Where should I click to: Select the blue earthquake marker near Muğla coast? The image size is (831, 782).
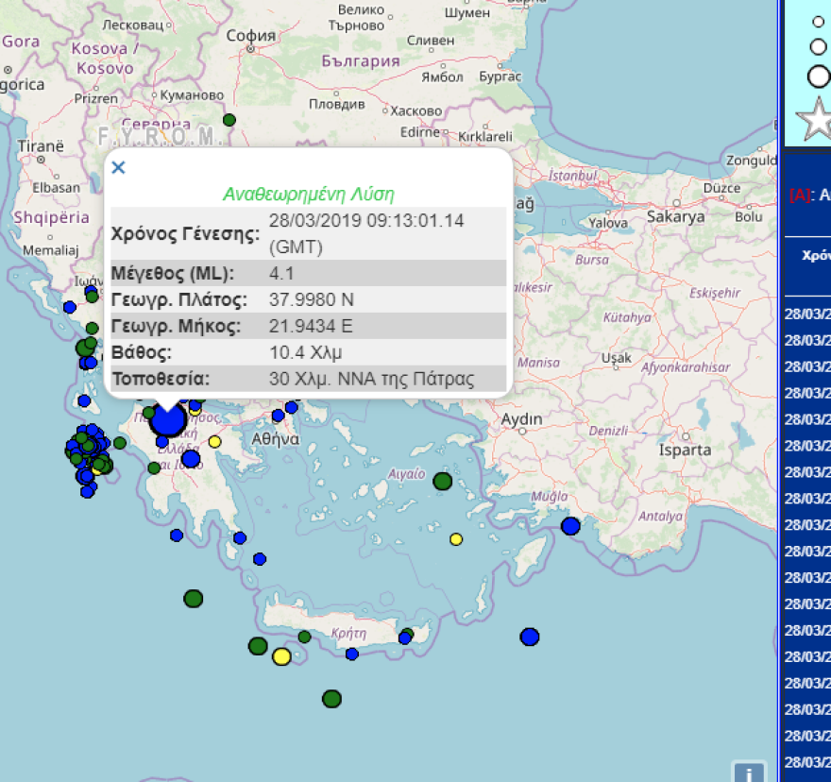click(x=569, y=524)
